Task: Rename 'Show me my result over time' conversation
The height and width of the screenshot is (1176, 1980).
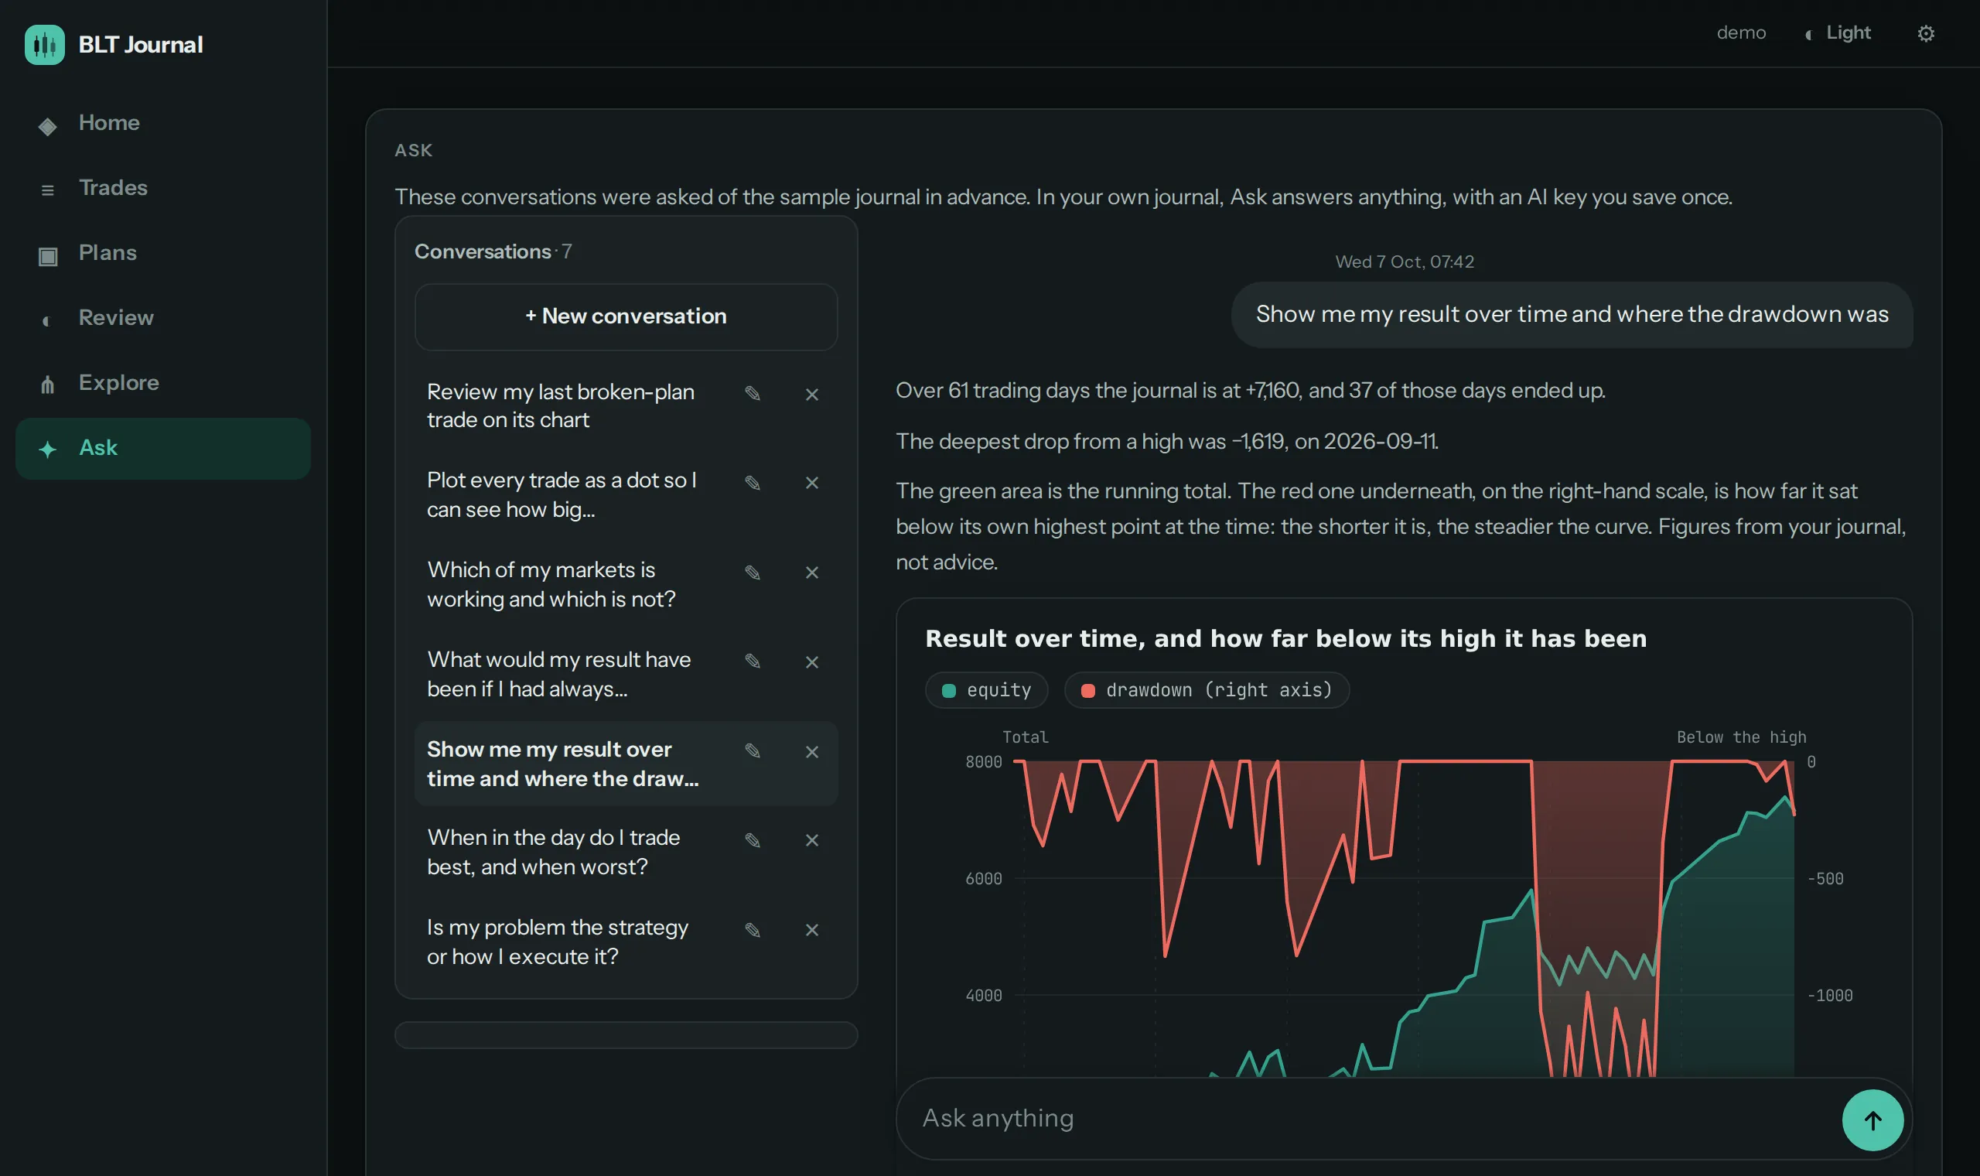Action: coord(753,750)
